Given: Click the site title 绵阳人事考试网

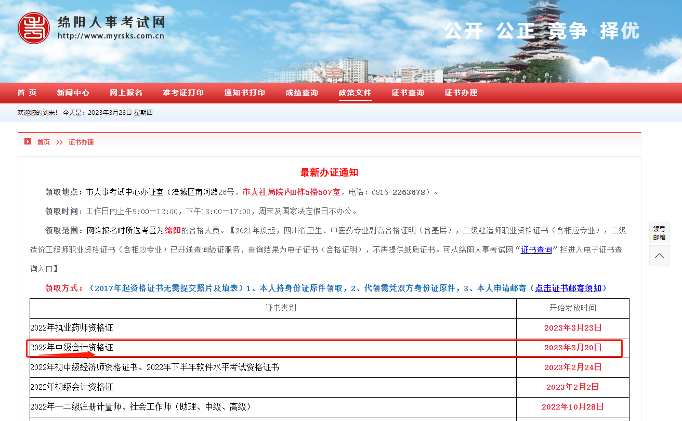Looking at the screenshot, I should click(x=111, y=23).
